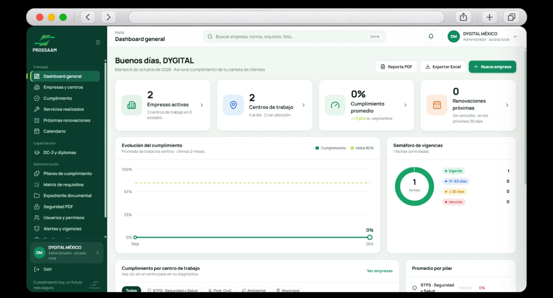The image size is (553, 298).
Task: Click the Meta 80% legend entry
Action: pyautogui.click(x=362, y=148)
